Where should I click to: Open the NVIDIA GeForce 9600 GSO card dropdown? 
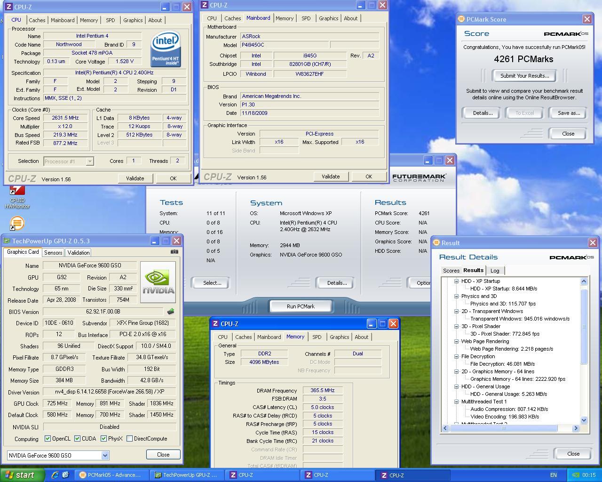click(105, 455)
